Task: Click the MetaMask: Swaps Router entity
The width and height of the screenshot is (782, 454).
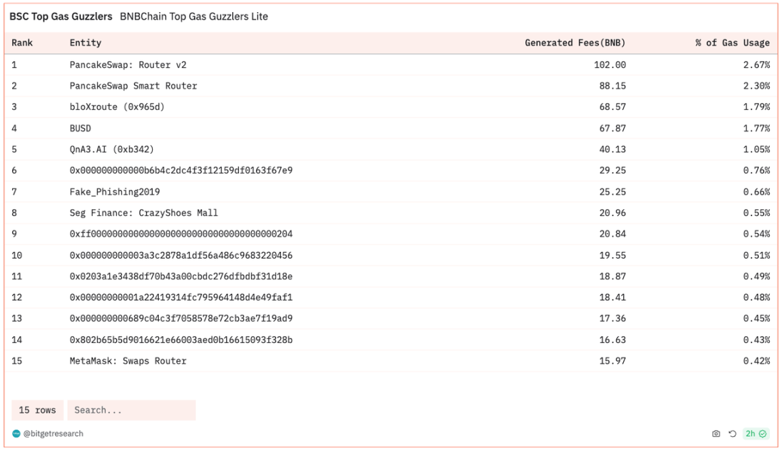Action: (x=128, y=360)
